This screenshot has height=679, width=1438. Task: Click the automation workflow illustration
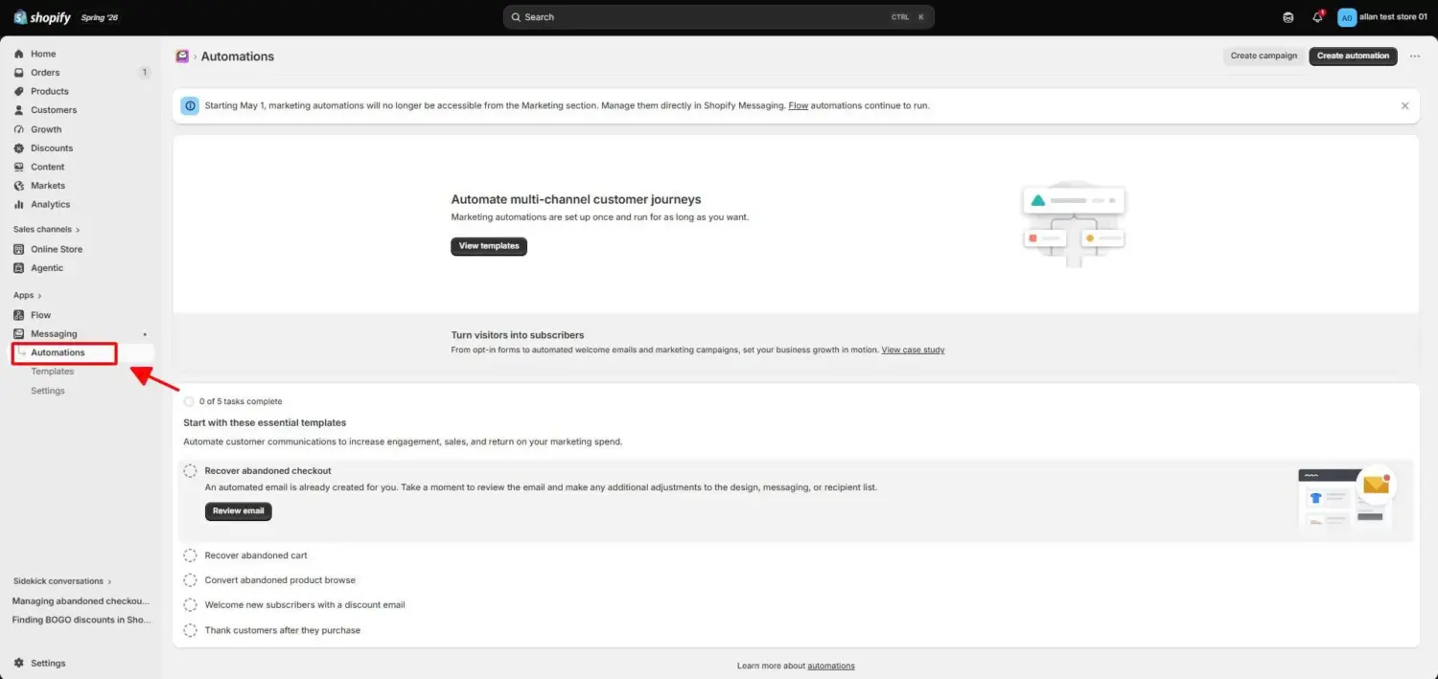(1074, 223)
